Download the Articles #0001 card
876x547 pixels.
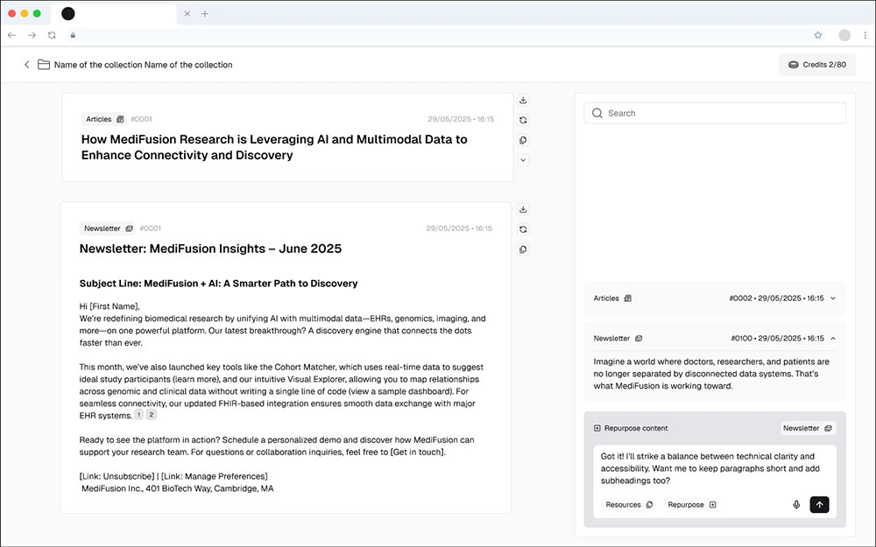pyautogui.click(x=523, y=100)
